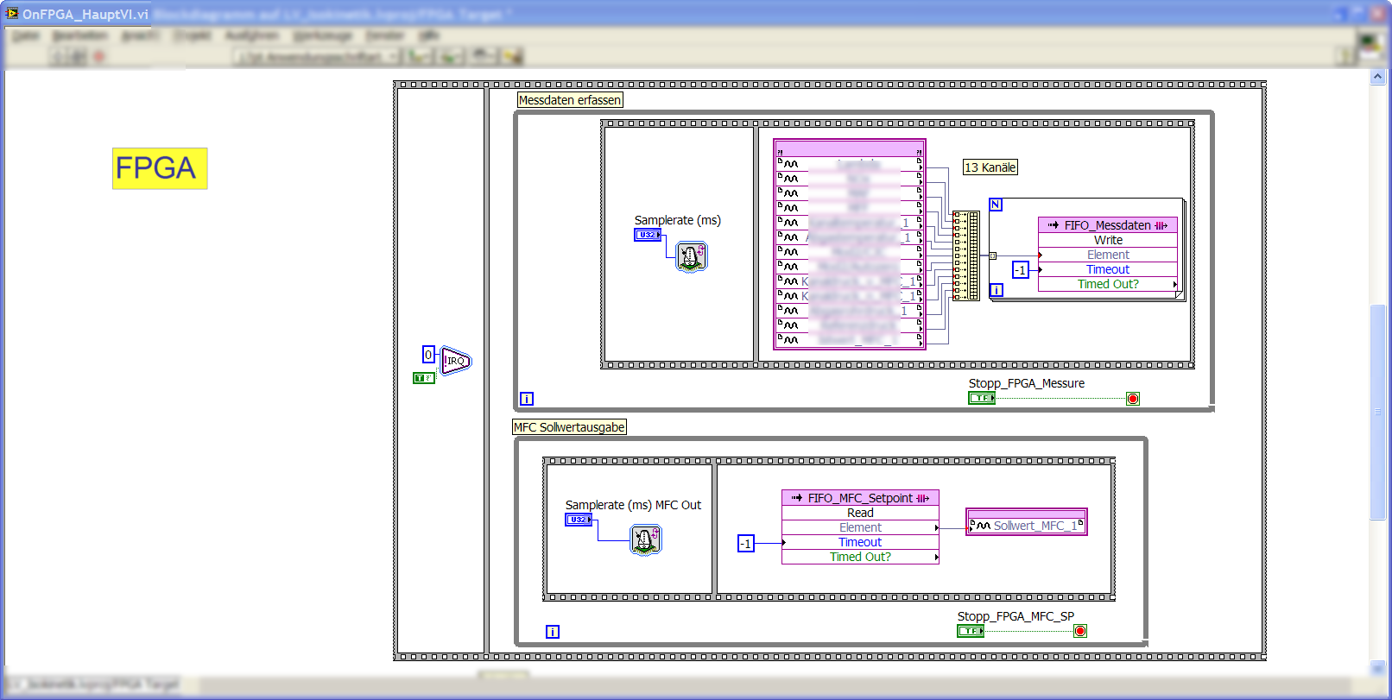Click Timeout input of FIFO_MFC_Setpoint node
Viewport: 1392px width, 700px height.
click(860, 542)
